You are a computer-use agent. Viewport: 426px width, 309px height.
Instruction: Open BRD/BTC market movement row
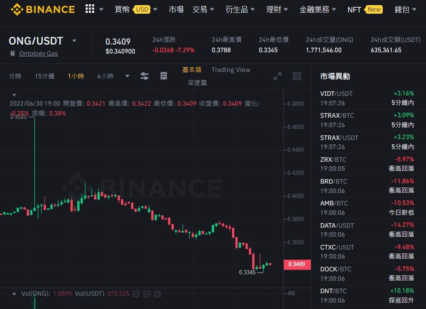(x=367, y=186)
